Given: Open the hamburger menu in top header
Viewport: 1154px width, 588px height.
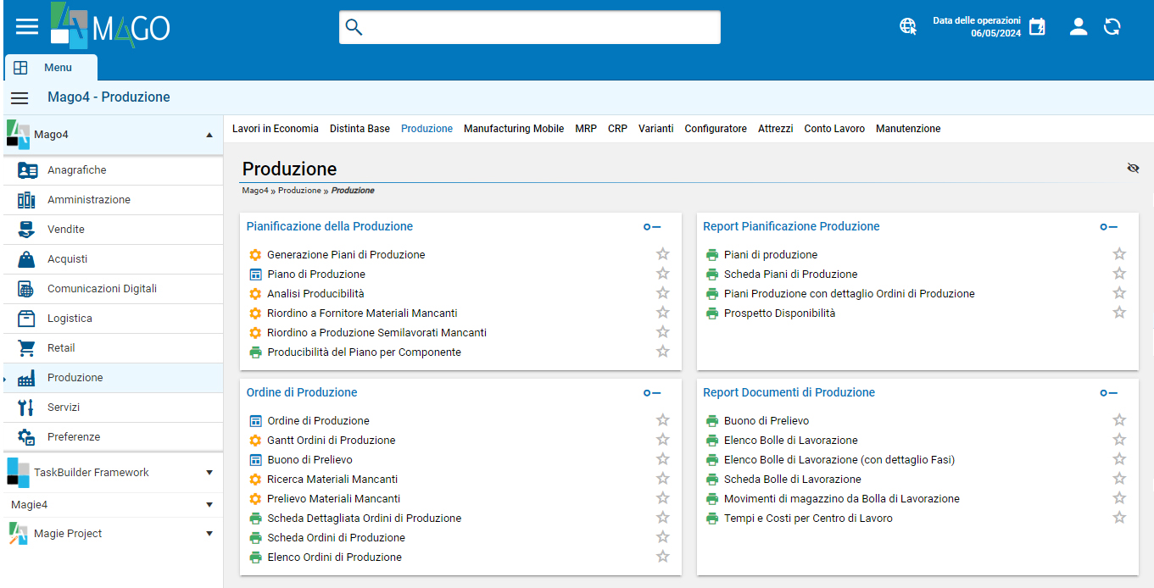Looking at the screenshot, I should click(x=27, y=26).
